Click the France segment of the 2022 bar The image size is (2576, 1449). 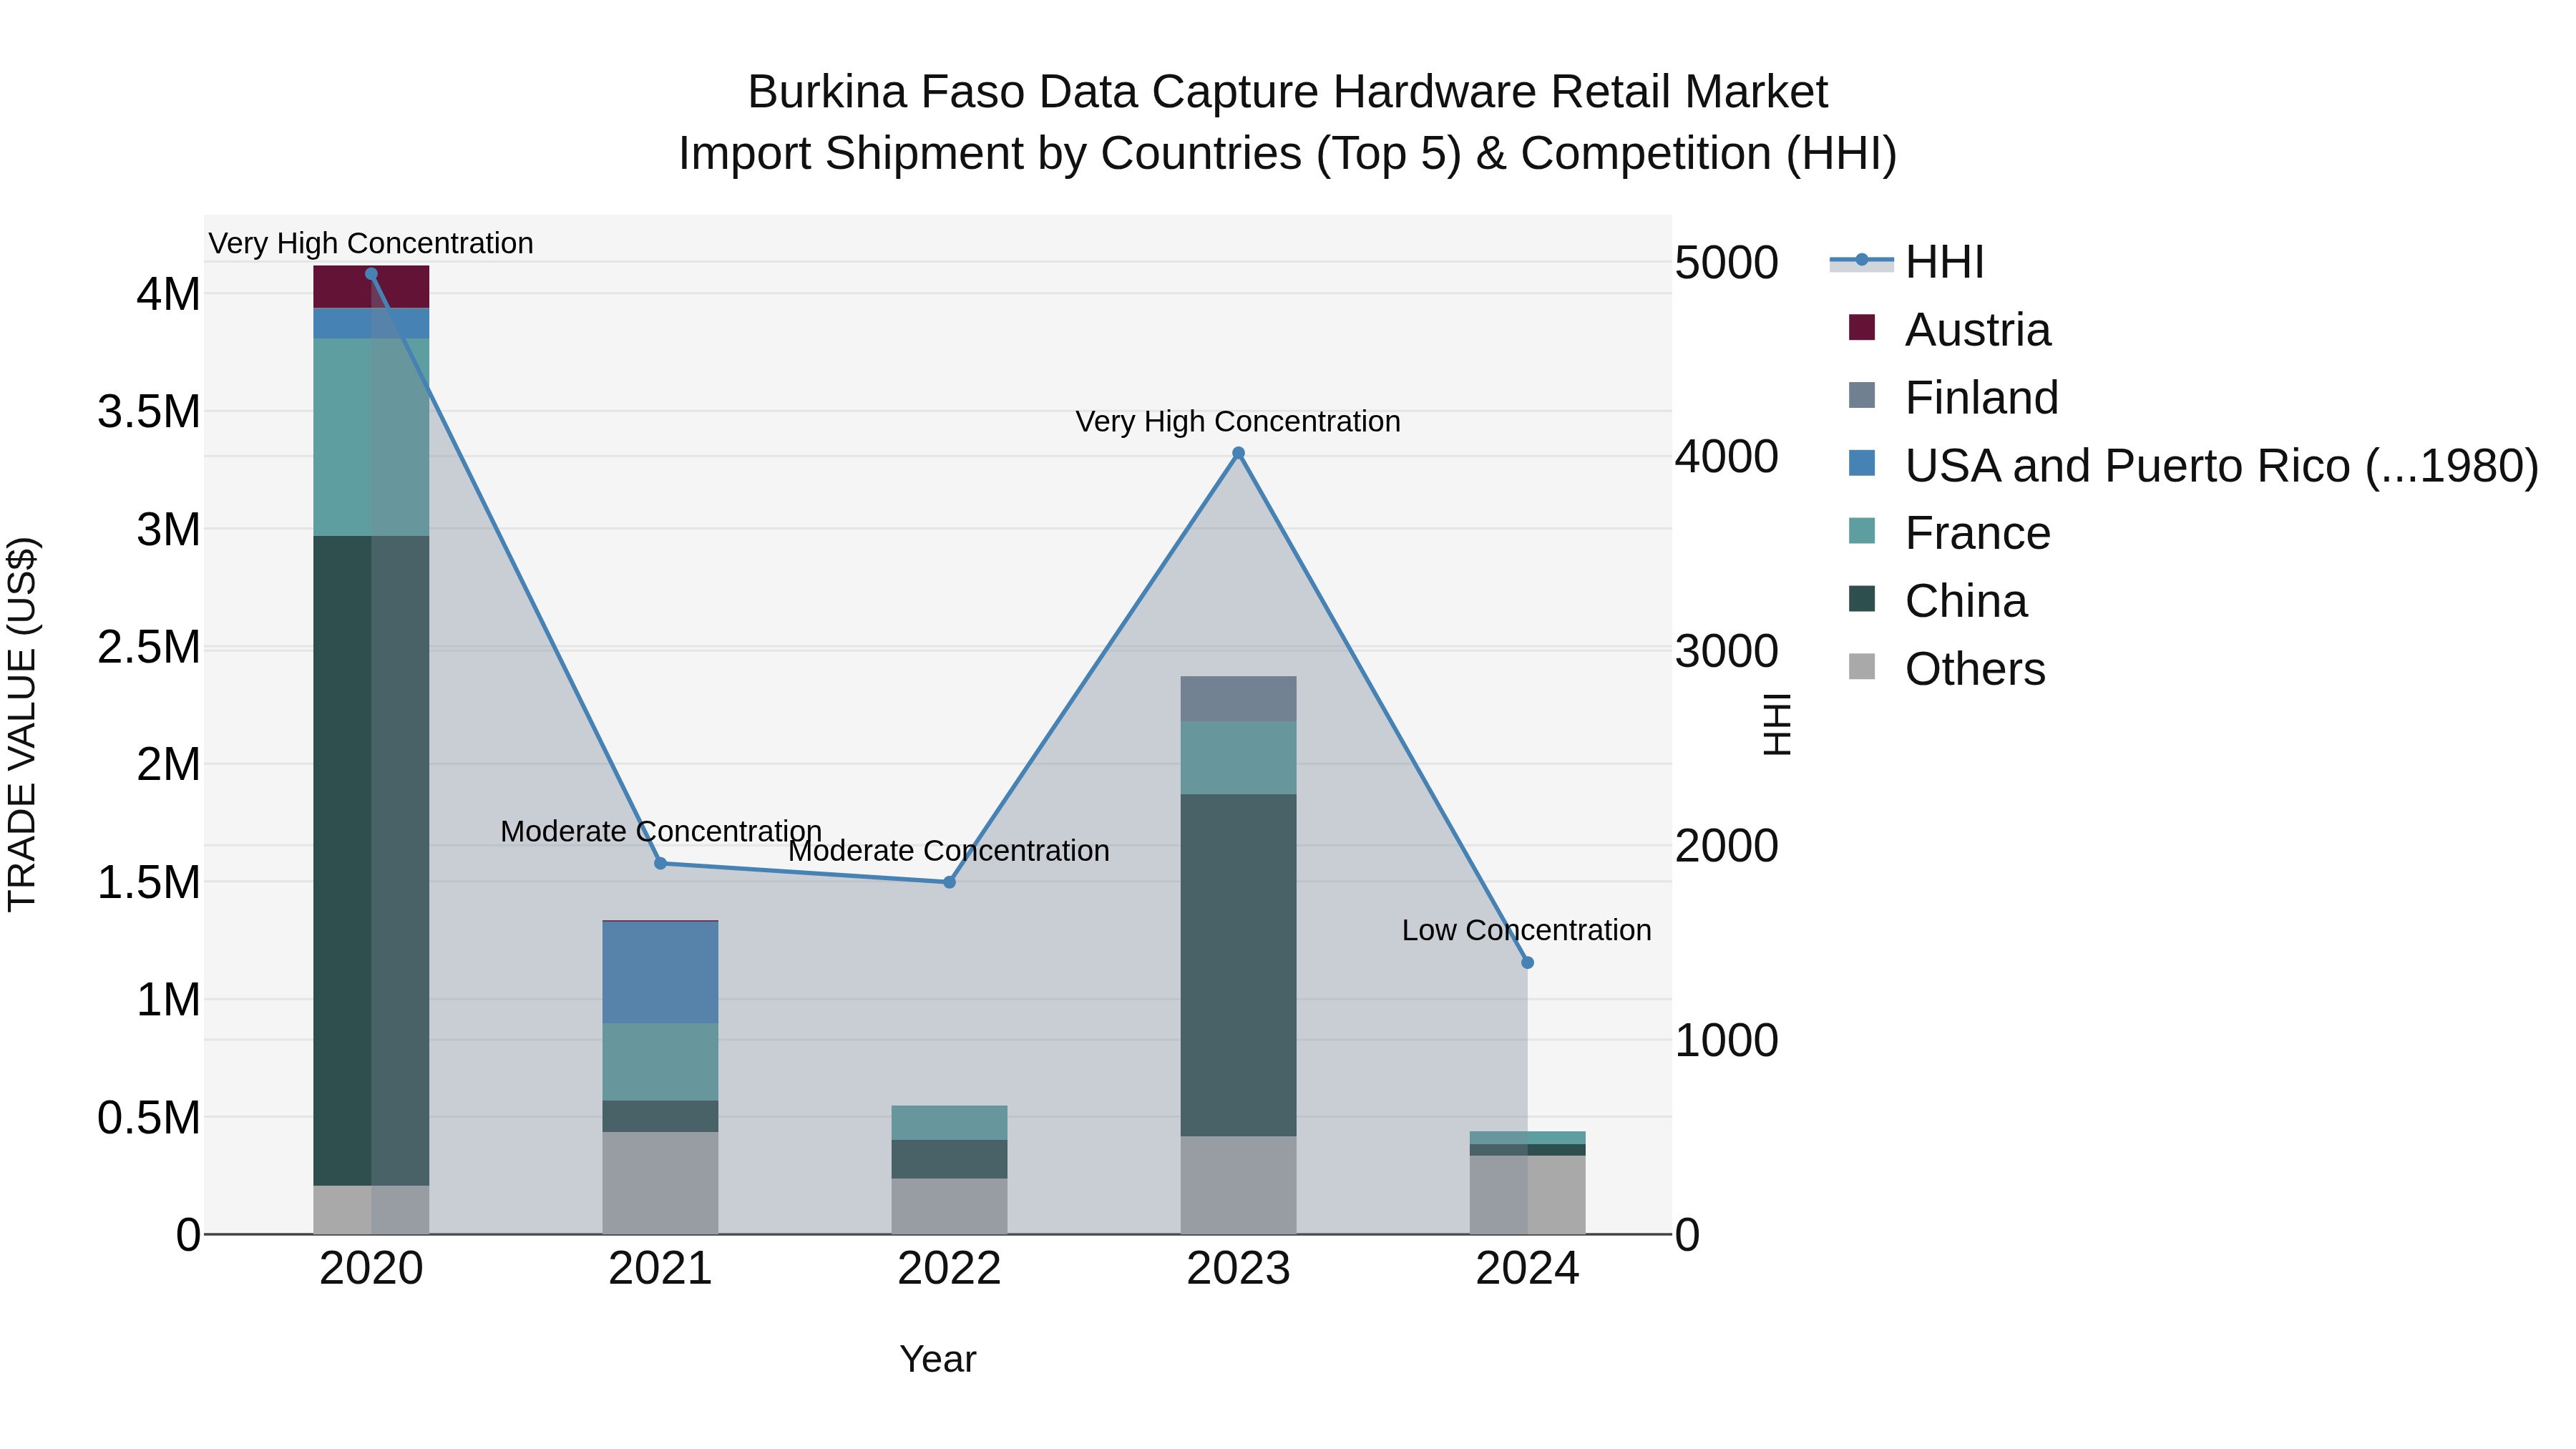949,1123
